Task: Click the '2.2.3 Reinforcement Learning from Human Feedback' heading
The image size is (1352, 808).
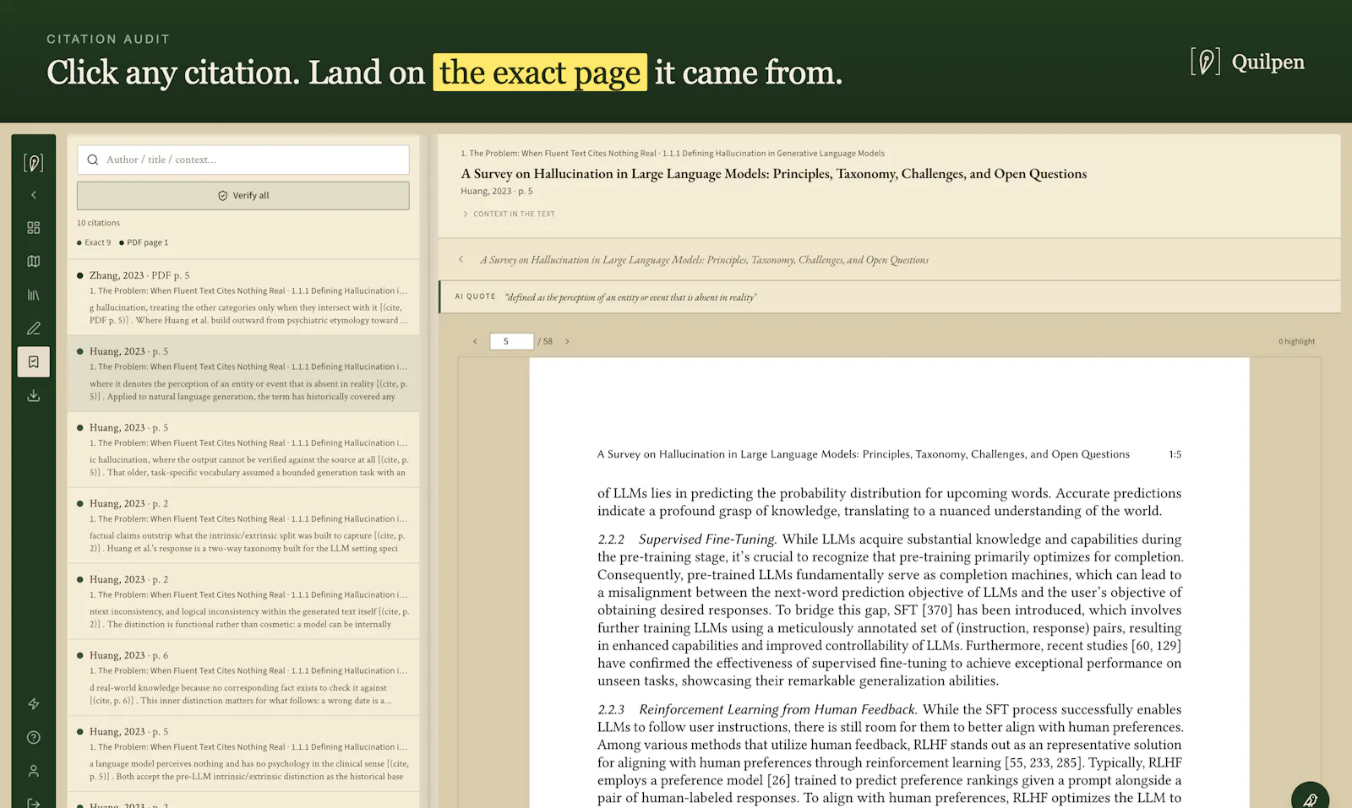Action: pyautogui.click(x=757, y=710)
